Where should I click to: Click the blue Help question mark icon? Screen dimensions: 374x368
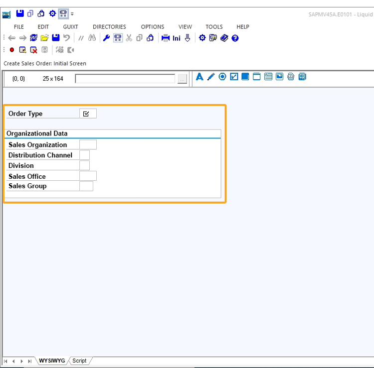pos(235,38)
